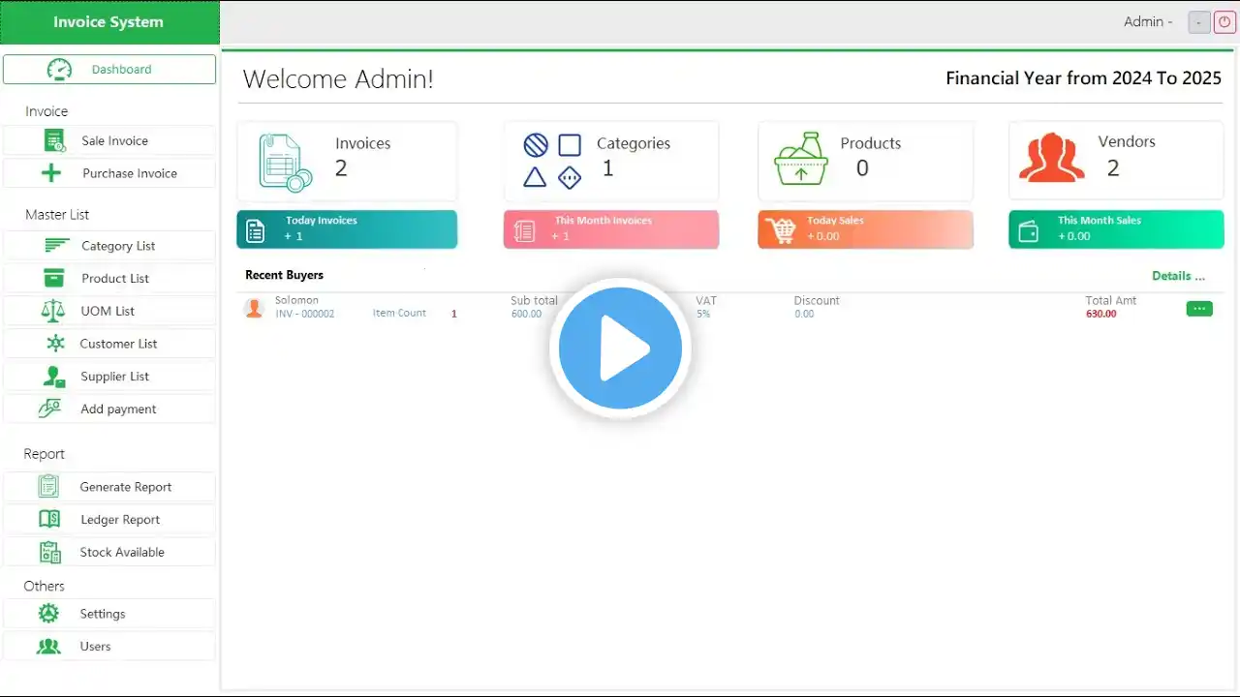Click the Sub total value 600.00
Viewport: 1240px width, 697px height.
click(x=526, y=314)
